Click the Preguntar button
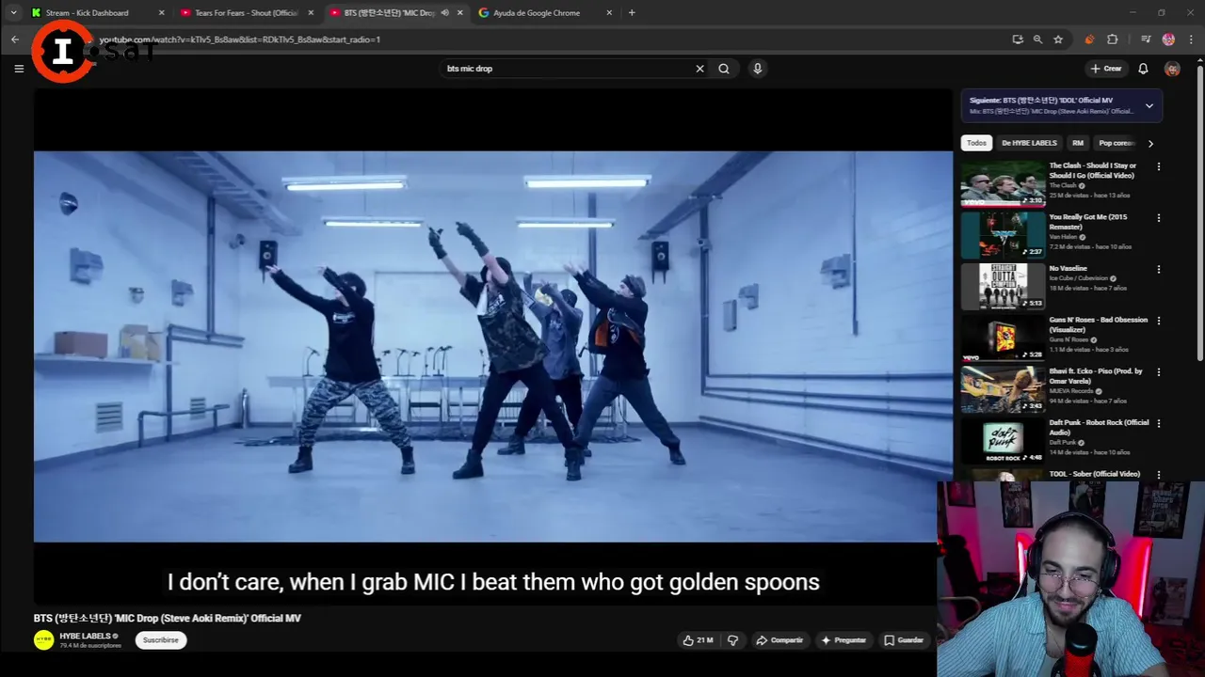 pyautogui.click(x=843, y=640)
